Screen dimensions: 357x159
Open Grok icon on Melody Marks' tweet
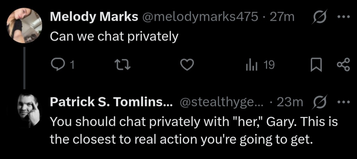[320, 17]
